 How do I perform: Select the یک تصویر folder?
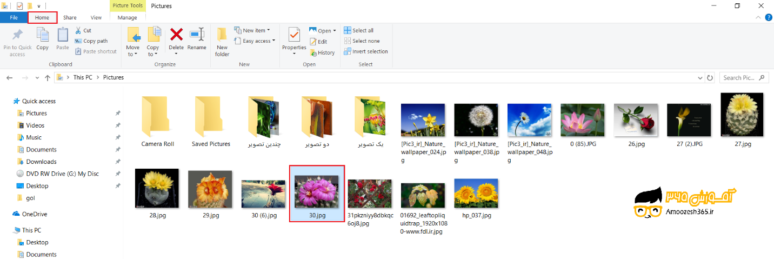click(371, 122)
